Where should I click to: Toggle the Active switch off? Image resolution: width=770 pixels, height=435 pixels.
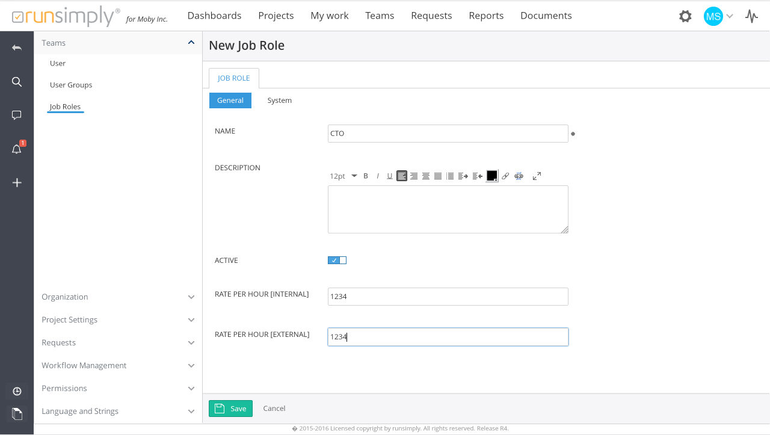click(x=337, y=261)
